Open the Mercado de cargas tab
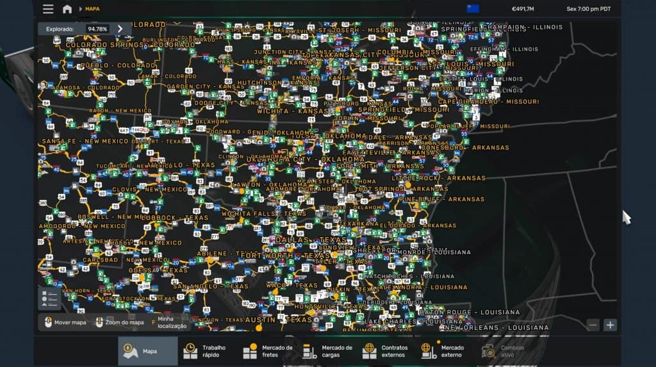The height and width of the screenshot is (367, 656). [x=327, y=351]
